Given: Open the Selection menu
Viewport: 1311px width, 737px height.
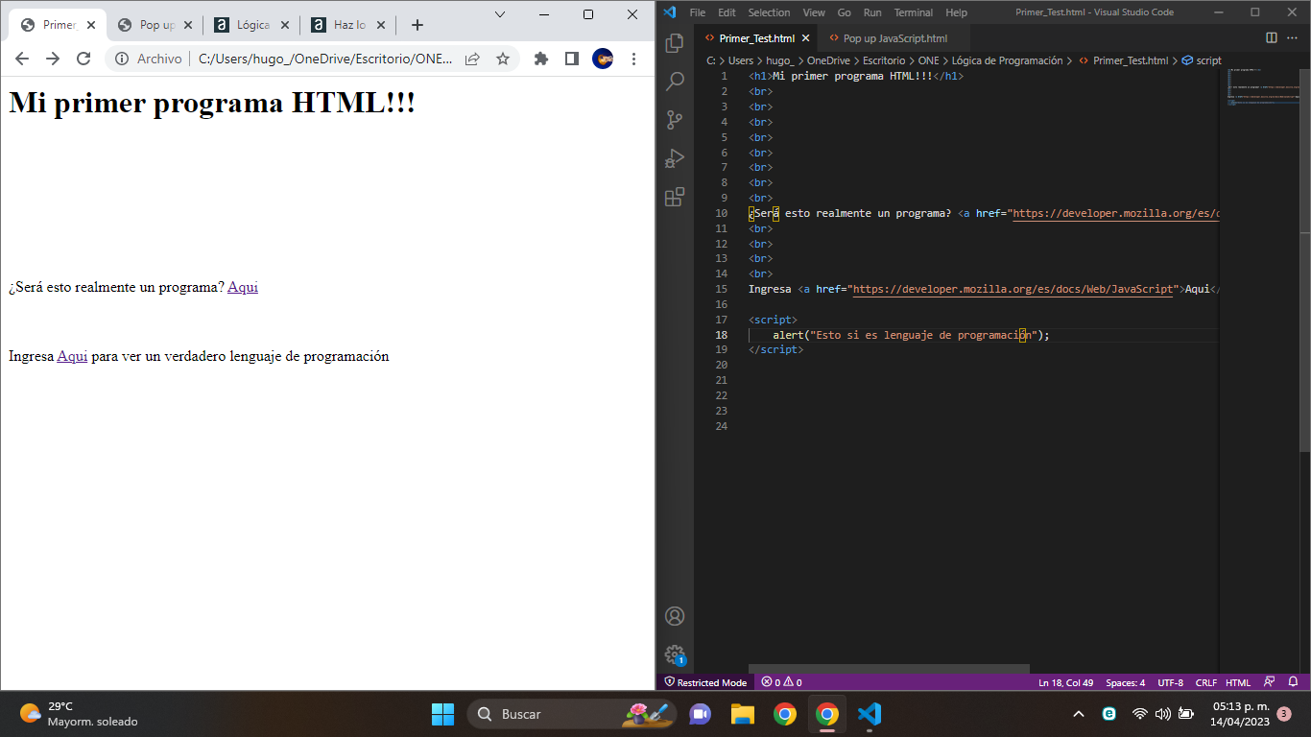Looking at the screenshot, I should tap(769, 12).
